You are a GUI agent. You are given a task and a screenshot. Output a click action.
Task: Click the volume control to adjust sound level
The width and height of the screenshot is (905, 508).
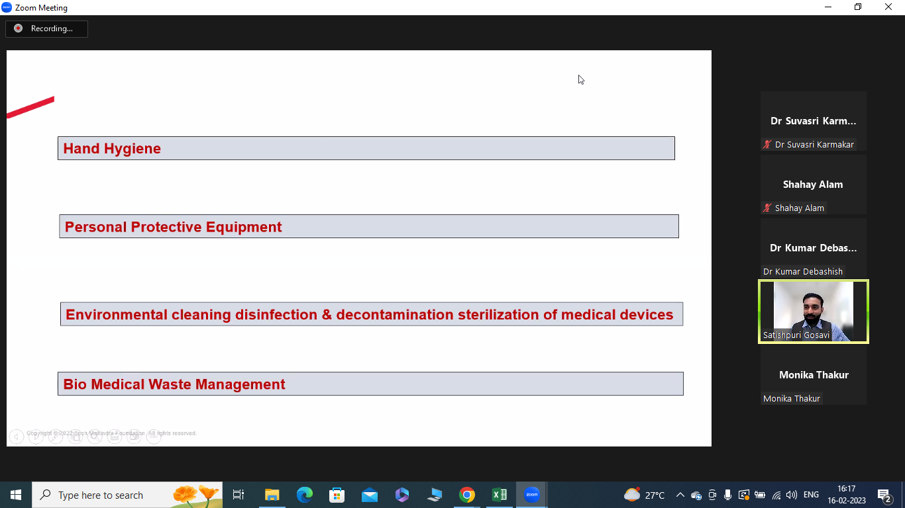click(x=792, y=495)
